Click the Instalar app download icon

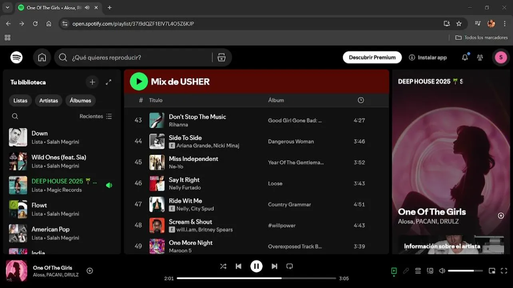tap(412, 57)
